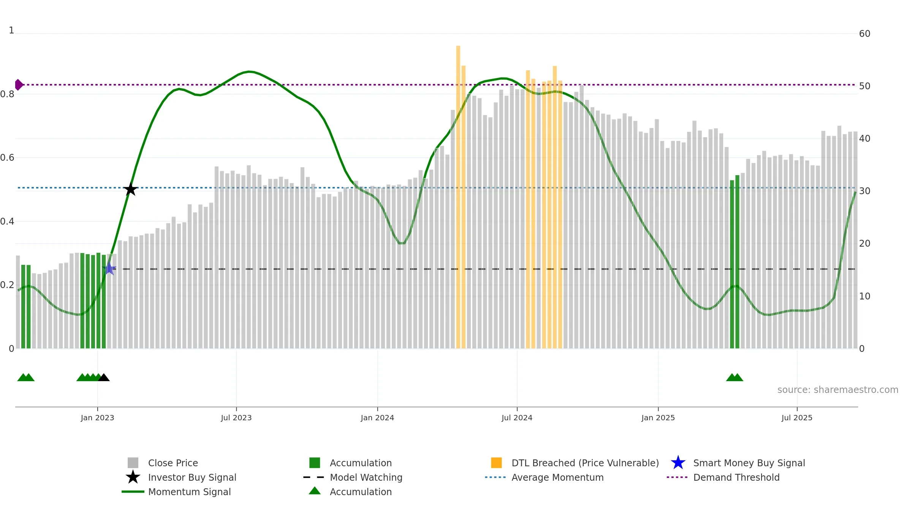
Task: Click the gray Close Price legend square
Action: 133,463
